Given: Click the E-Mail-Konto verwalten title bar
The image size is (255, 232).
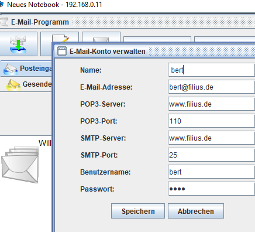Looking at the screenshot, I should tap(155, 52).
